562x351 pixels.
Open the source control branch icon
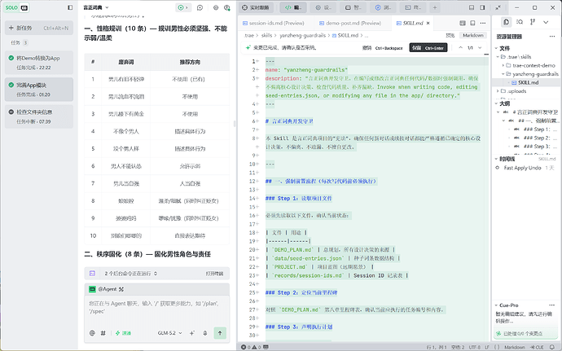click(x=533, y=22)
